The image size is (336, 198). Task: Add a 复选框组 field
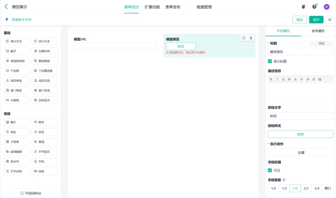[x=45, y=61]
